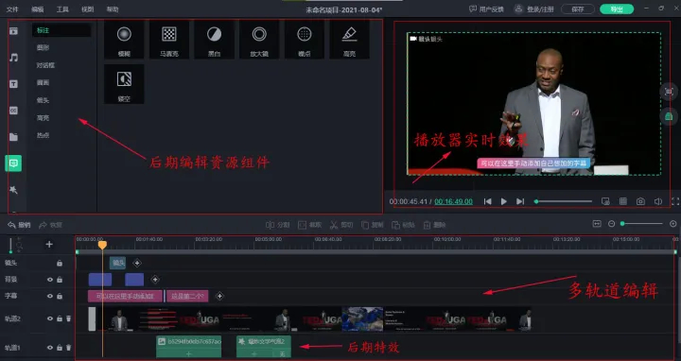
Task: Open the green annotation sidebar panel
Action: point(13,163)
